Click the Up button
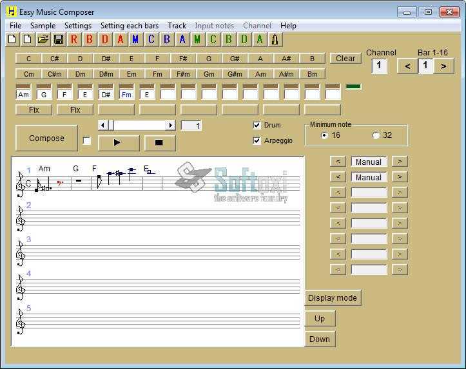466x369 pixels. tap(320, 319)
